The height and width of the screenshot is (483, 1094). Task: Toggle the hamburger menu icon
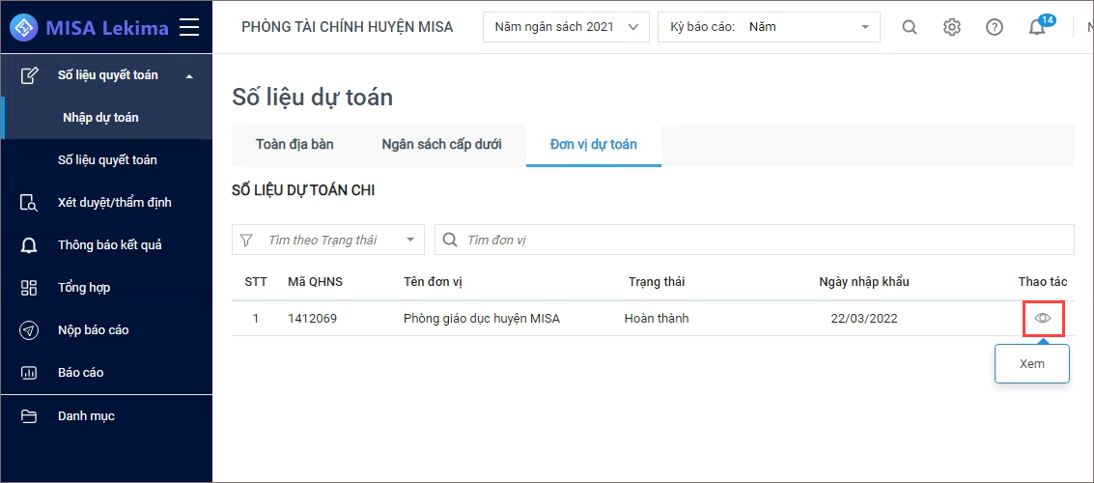coord(189,27)
